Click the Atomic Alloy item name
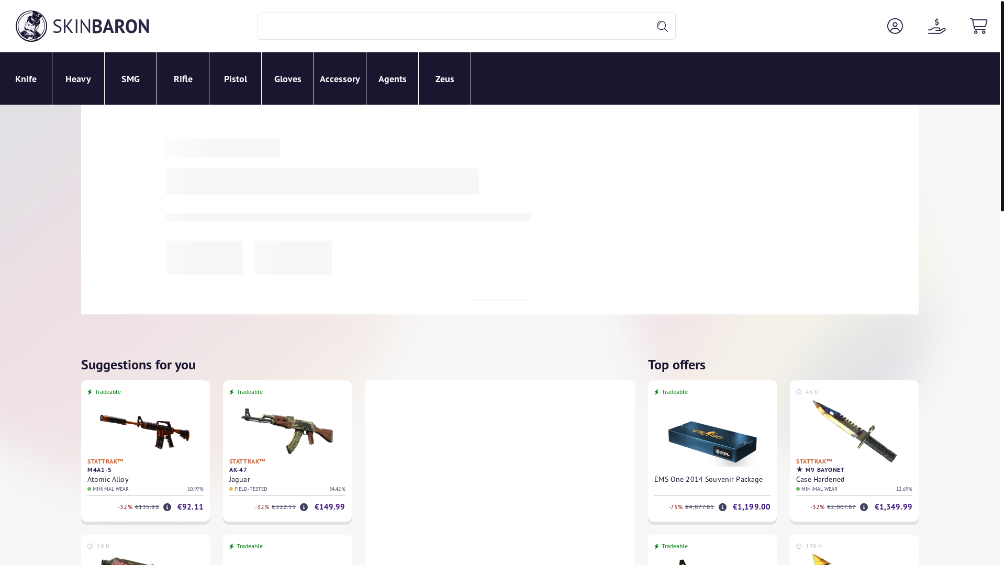Image resolution: width=1005 pixels, height=565 pixels. point(108,479)
